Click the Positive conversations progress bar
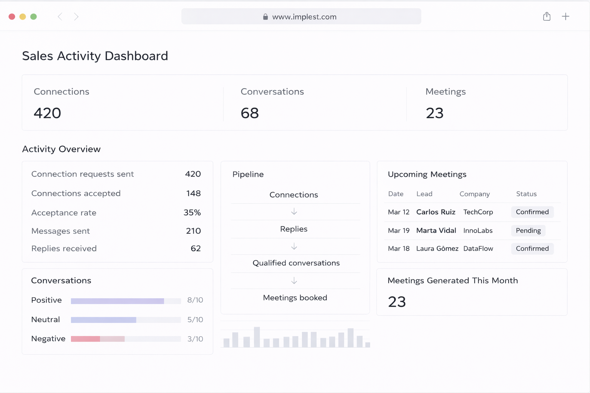The image size is (590, 393). [126, 301]
